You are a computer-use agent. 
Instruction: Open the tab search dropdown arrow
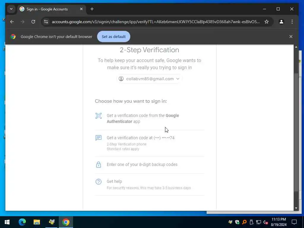[x=11, y=9]
